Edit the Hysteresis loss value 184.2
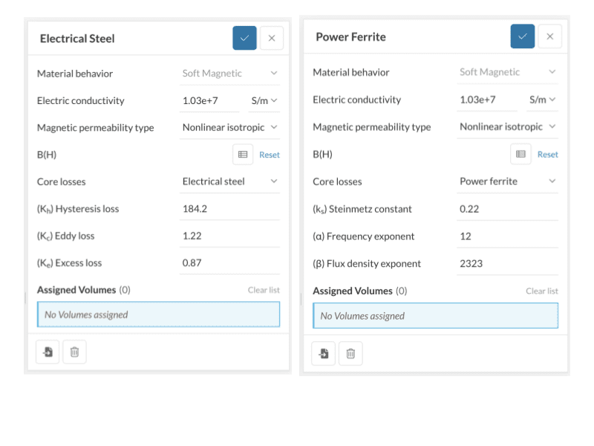The image size is (594, 446). coord(229,209)
